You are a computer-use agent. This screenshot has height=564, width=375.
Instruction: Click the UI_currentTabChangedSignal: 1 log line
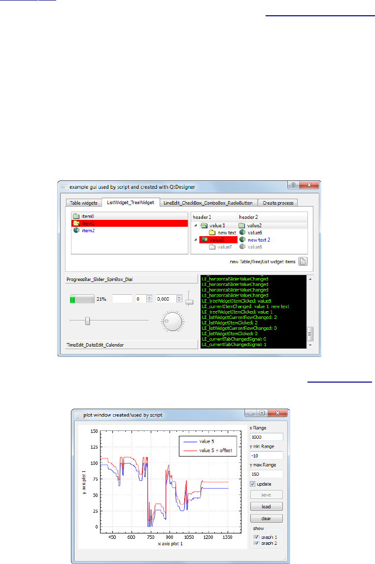[234, 345]
